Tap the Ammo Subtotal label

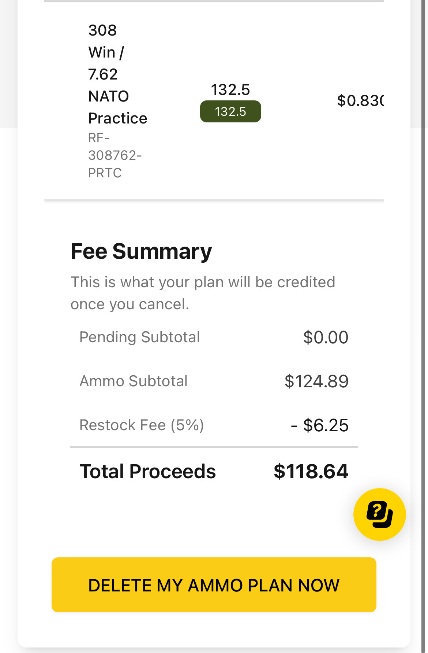point(134,381)
